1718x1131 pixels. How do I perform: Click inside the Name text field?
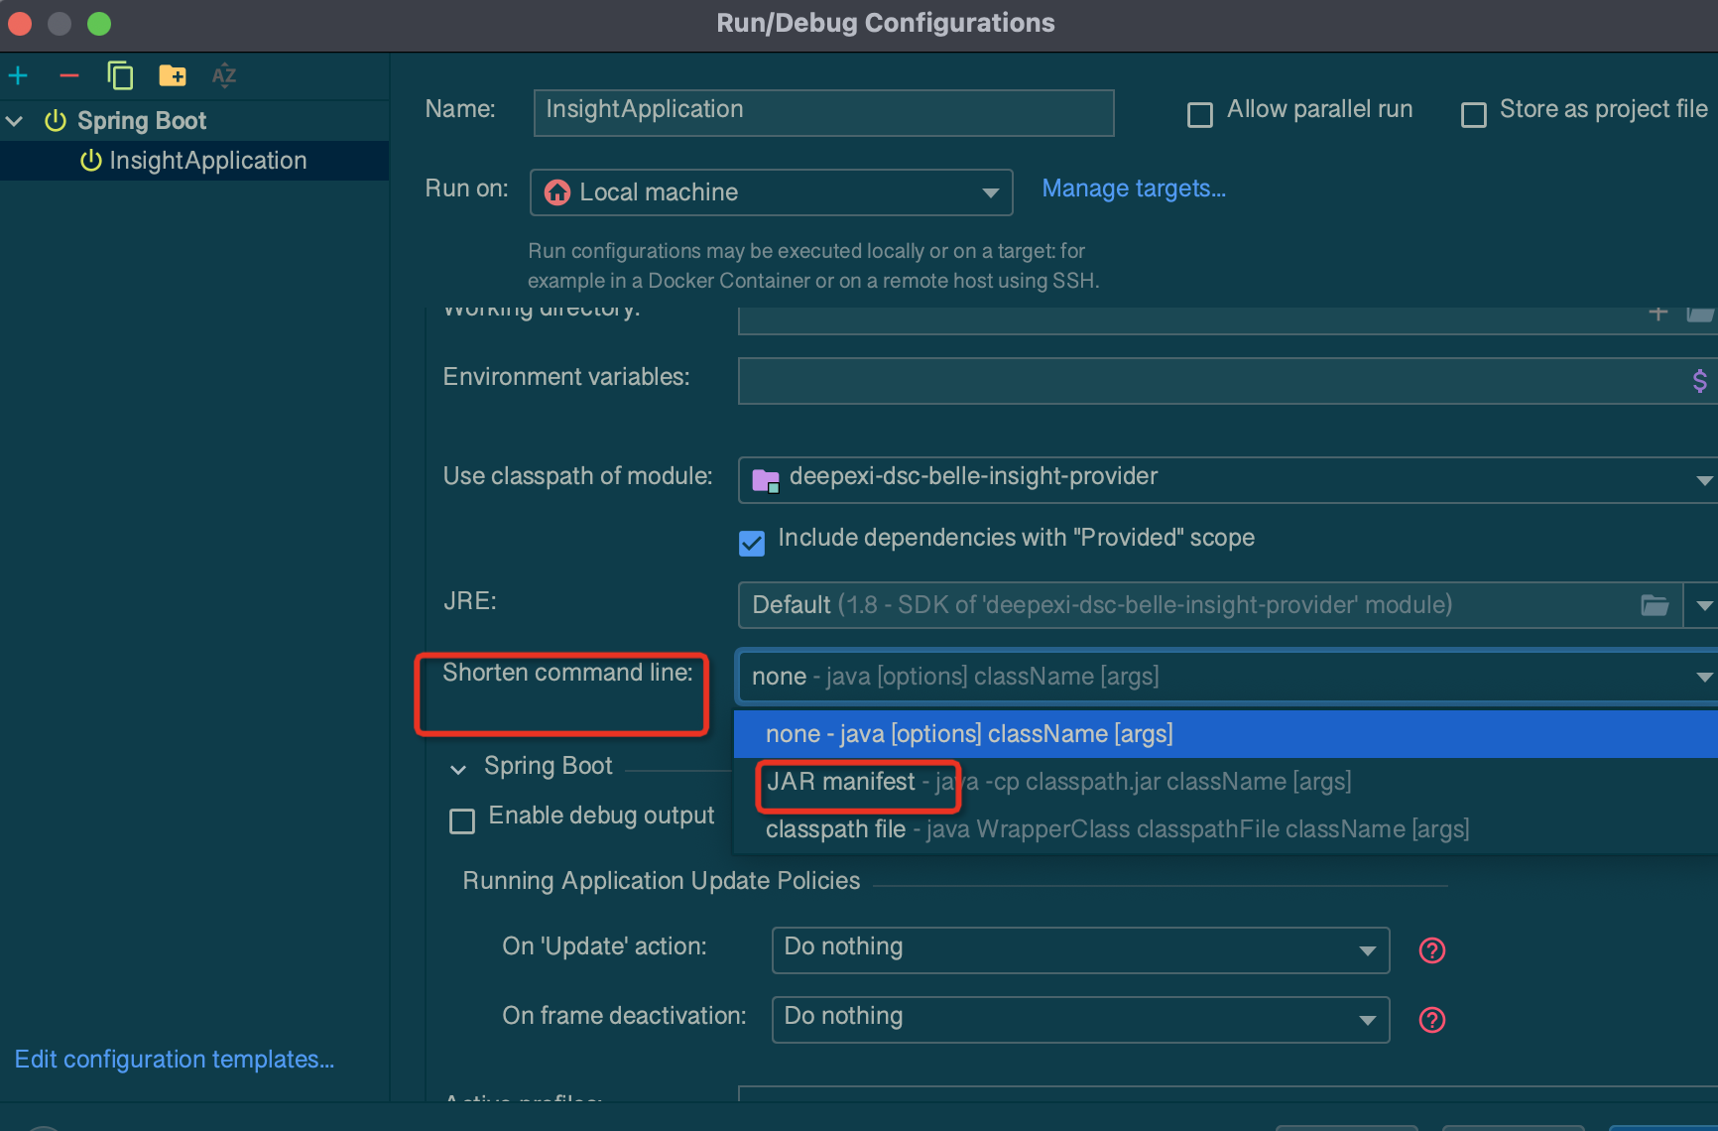(x=823, y=111)
